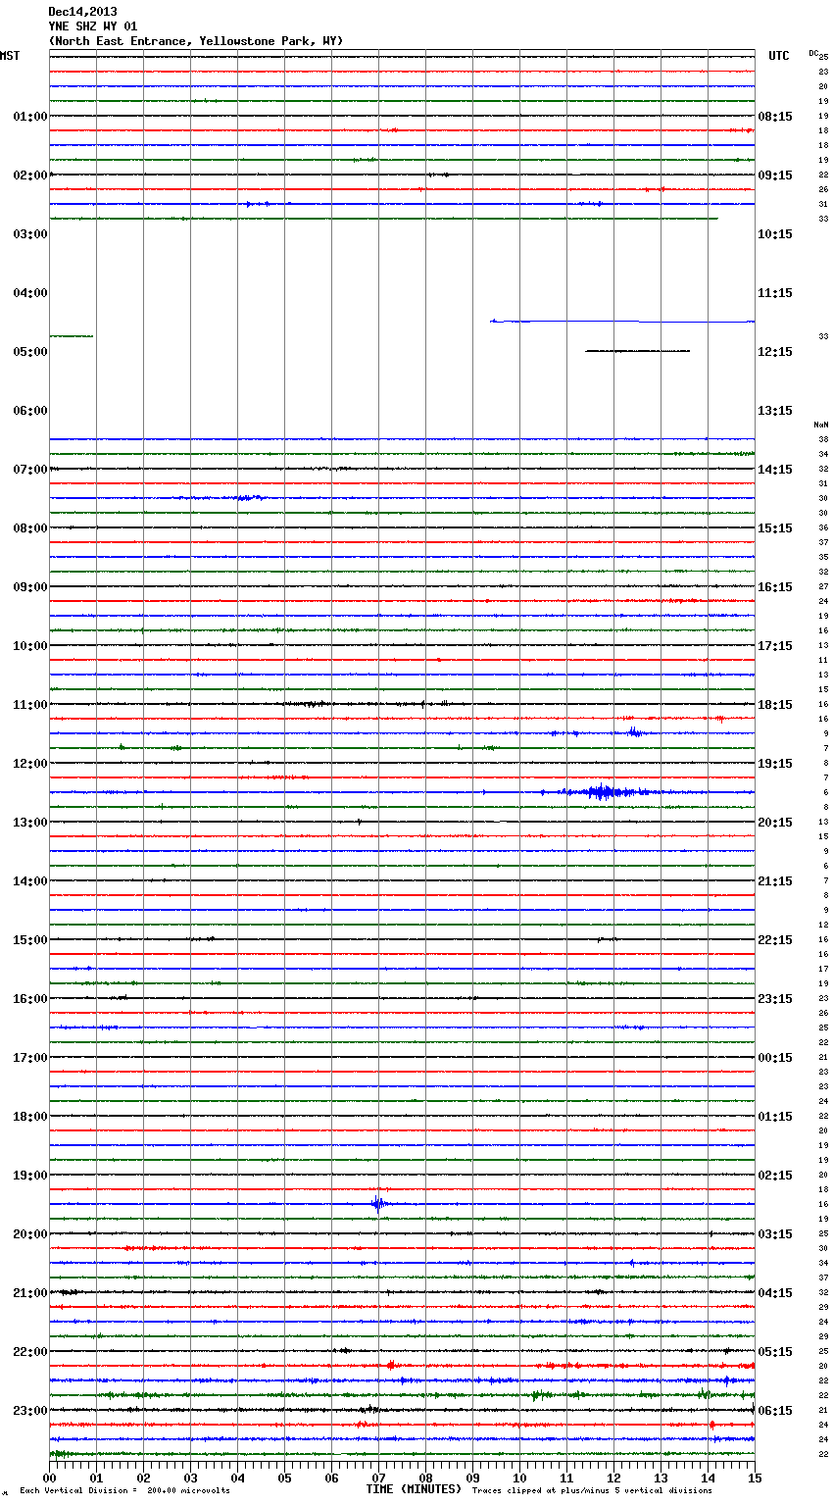833x1504 pixels.
Task: Click the 04:15 UTC time label
Action: tap(775, 1293)
